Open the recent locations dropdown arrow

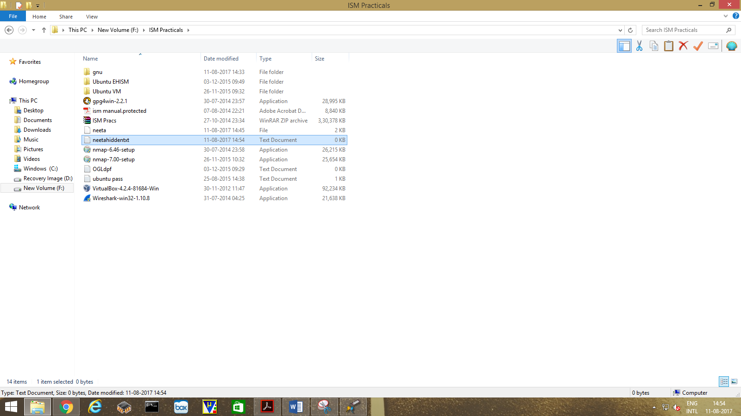(33, 30)
